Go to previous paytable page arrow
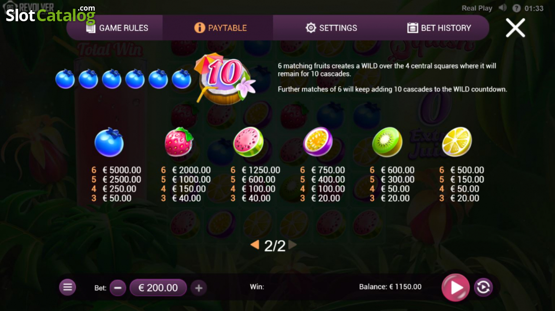The height and width of the screenshot is (311, 555). (x=255, y=245)
